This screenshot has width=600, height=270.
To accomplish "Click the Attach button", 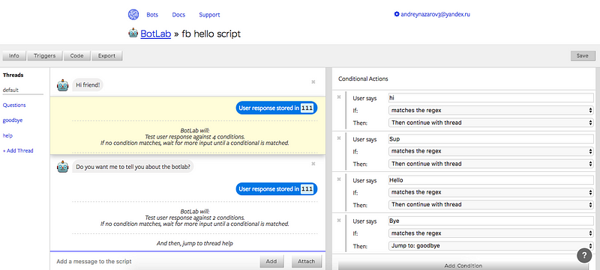I will [x=307, y=262].
